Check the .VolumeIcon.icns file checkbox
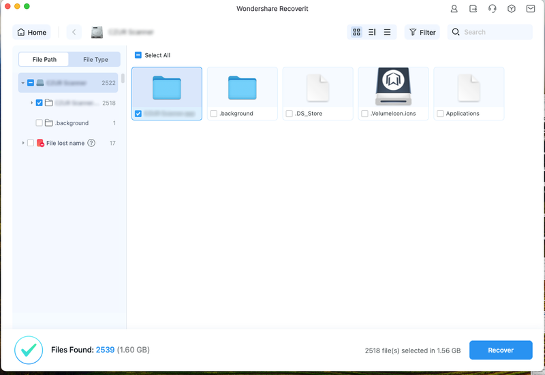Viewport: 545px width, 375px height. (x=365, y=114)
